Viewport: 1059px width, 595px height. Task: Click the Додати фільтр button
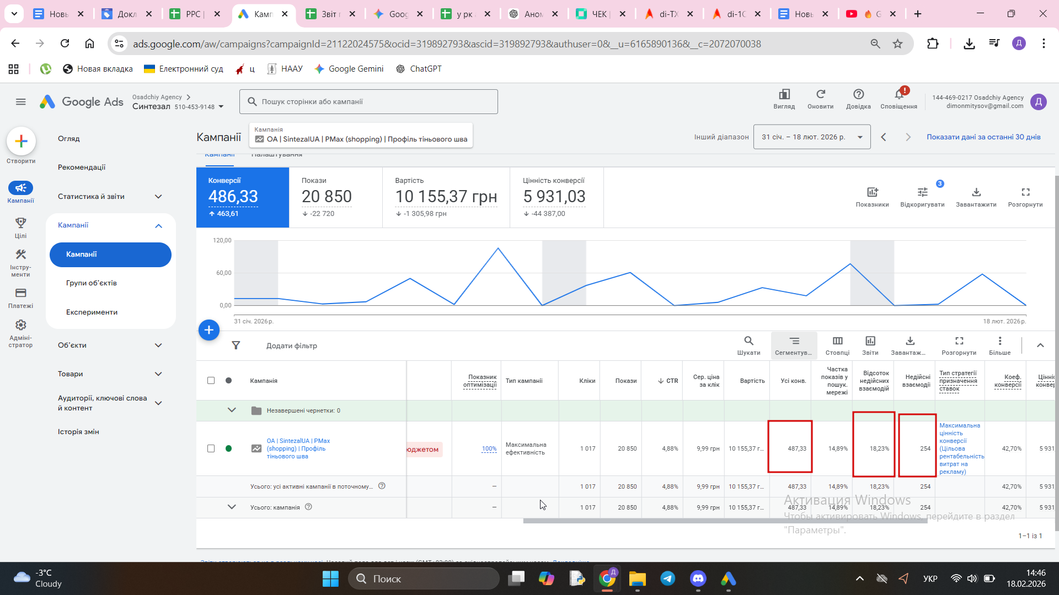point(291,346)
